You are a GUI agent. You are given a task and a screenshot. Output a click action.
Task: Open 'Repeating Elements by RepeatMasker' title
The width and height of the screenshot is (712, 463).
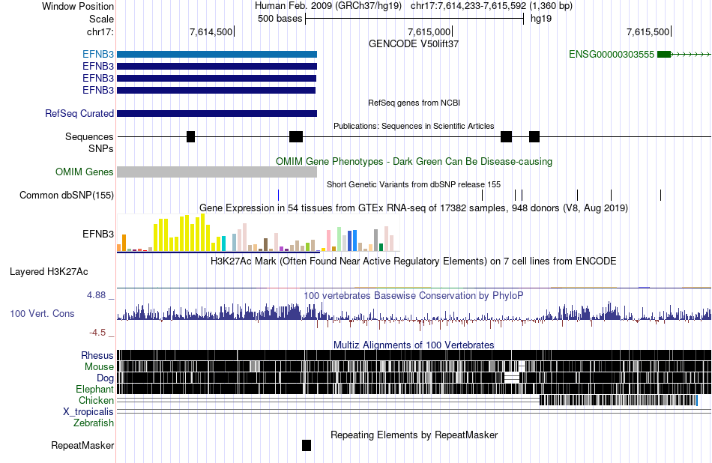click(x=414, y=435)
